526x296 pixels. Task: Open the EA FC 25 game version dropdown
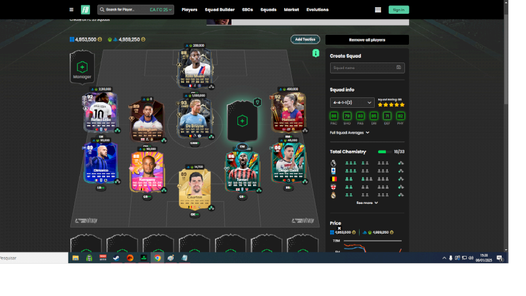(160, 10)
